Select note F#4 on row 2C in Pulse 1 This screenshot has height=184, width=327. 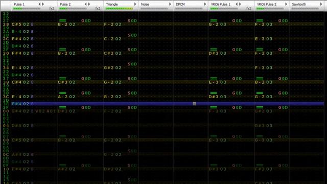16,39
